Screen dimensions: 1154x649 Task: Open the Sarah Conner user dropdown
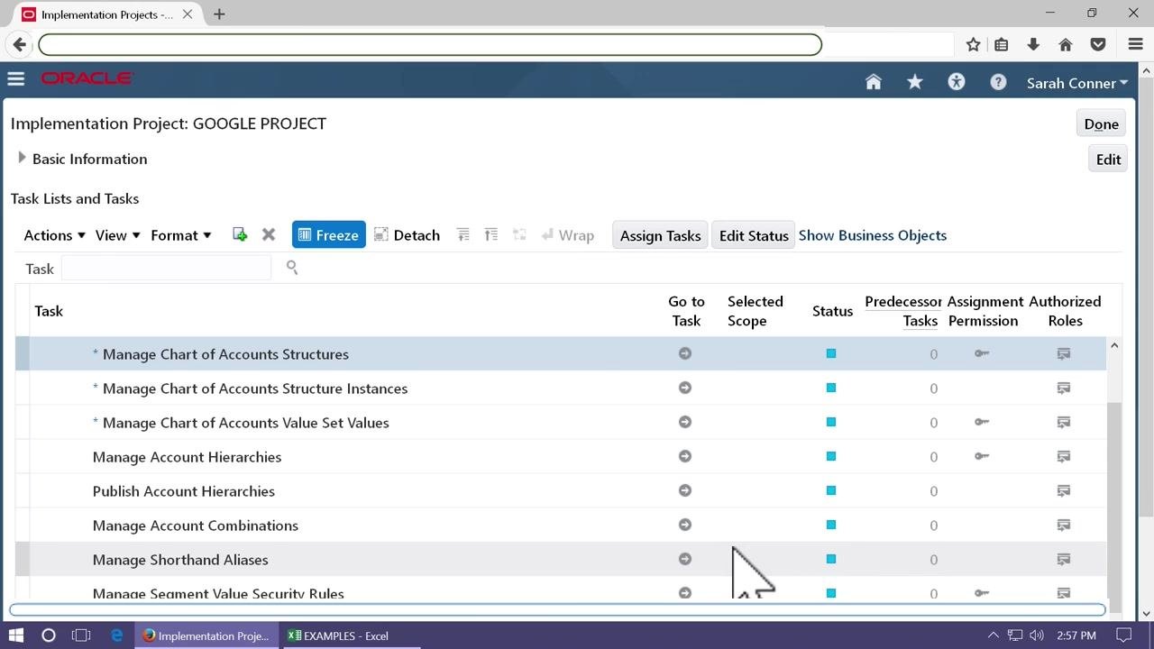tap(1077, 83)
